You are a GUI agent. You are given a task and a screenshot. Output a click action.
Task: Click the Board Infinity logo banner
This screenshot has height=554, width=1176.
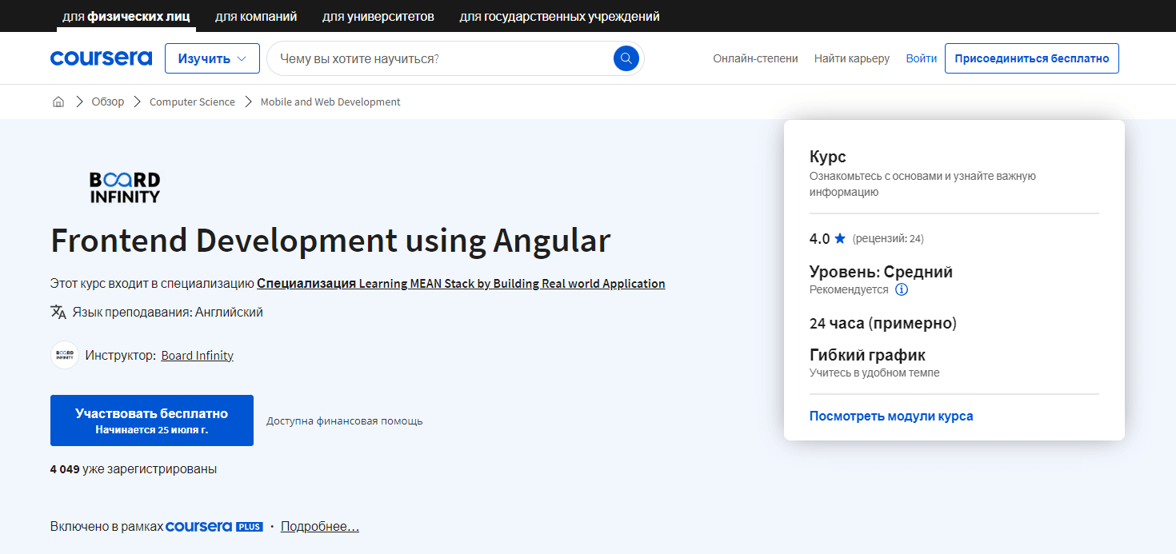click(125, 187)
